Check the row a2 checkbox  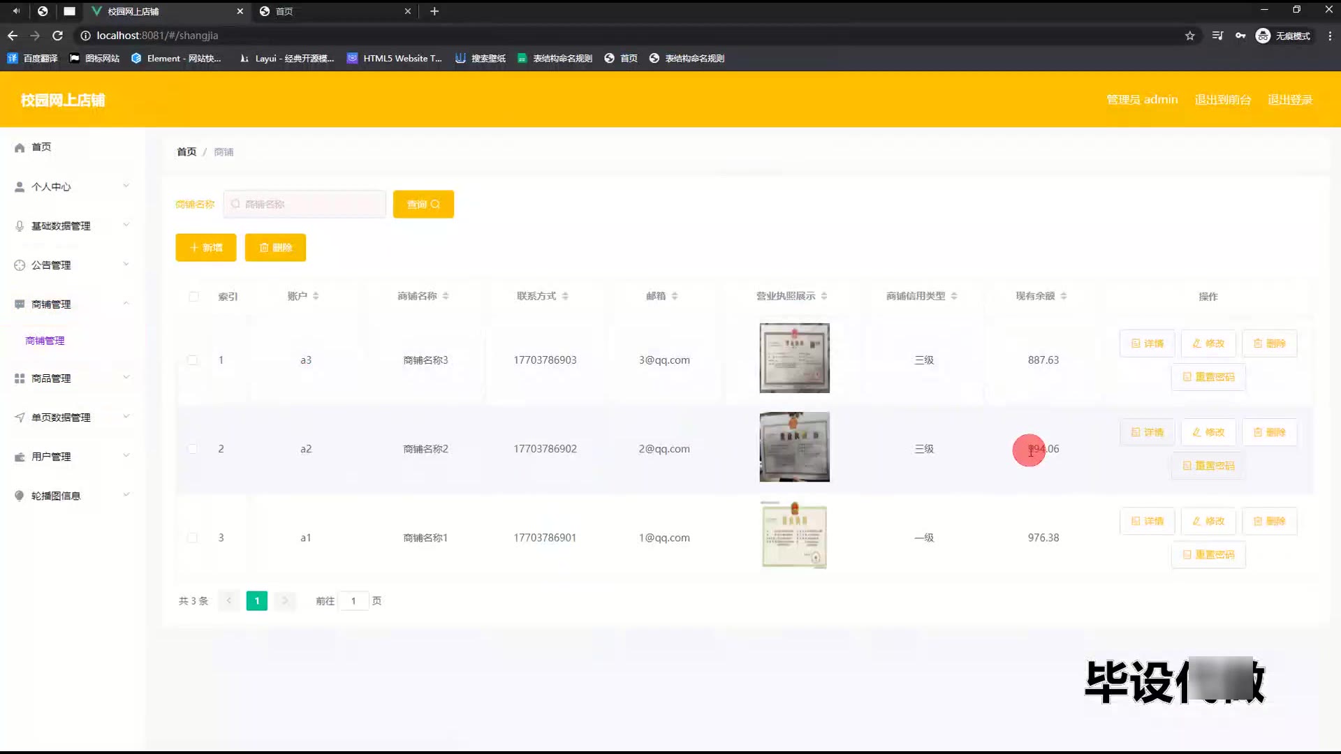click(x=192, y=449)
